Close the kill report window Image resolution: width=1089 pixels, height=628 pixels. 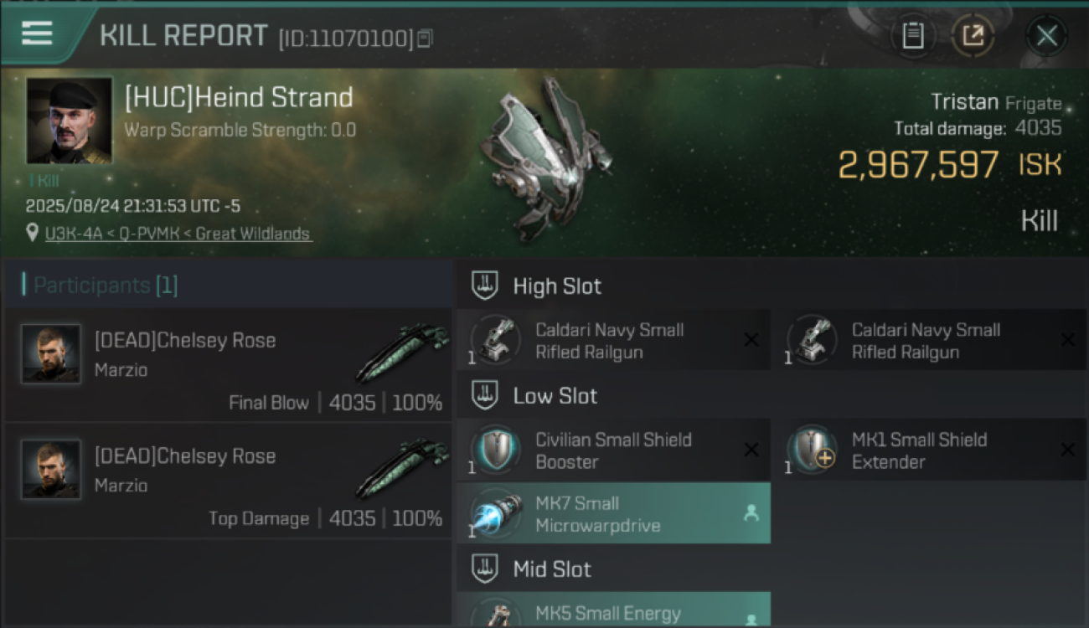[x=1046, y=36]
